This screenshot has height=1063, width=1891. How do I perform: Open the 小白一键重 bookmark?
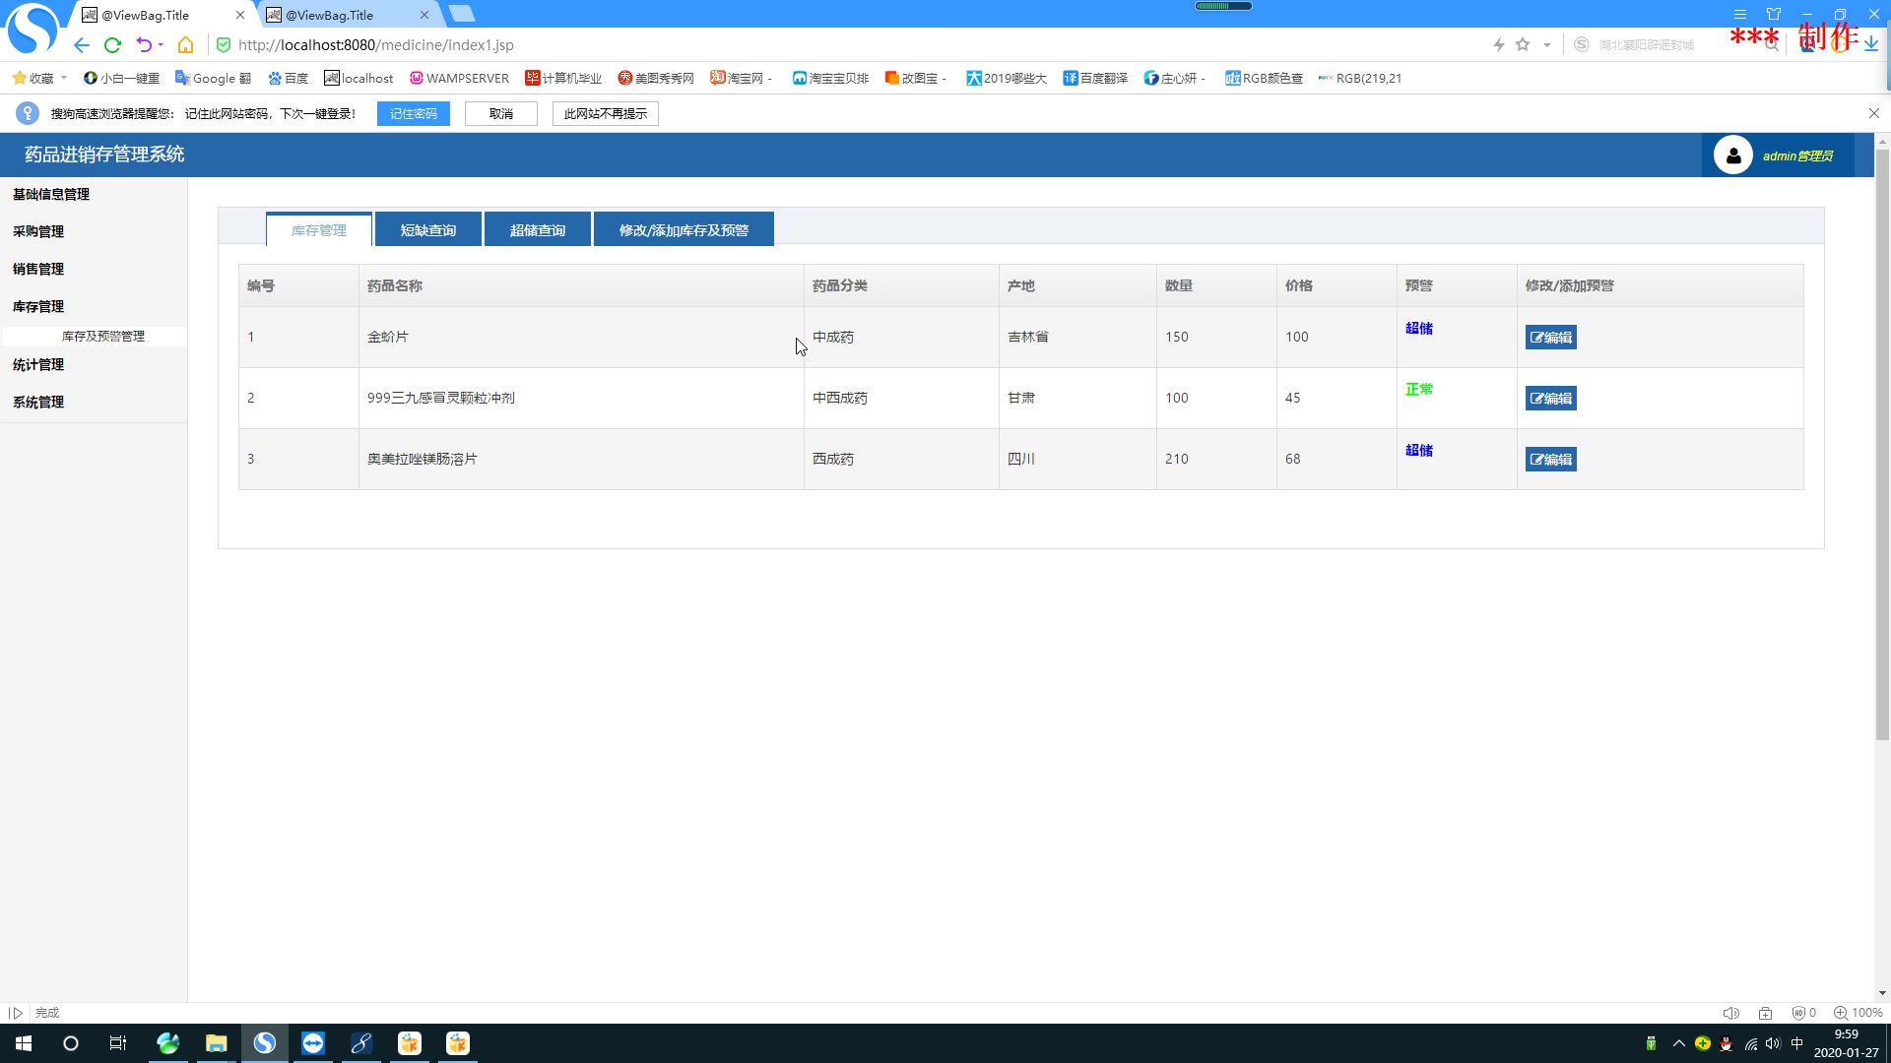(121, 78)
